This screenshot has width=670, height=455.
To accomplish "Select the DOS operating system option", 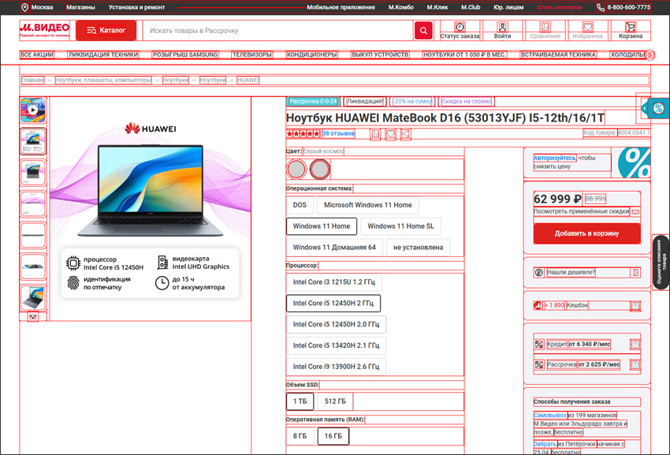I will [x=300, y=205].
